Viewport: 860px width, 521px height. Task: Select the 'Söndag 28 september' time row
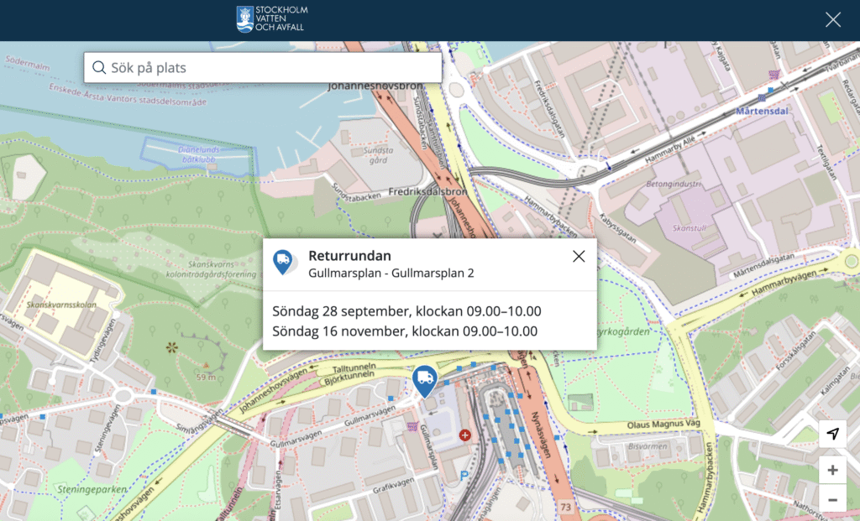point(406,311)
